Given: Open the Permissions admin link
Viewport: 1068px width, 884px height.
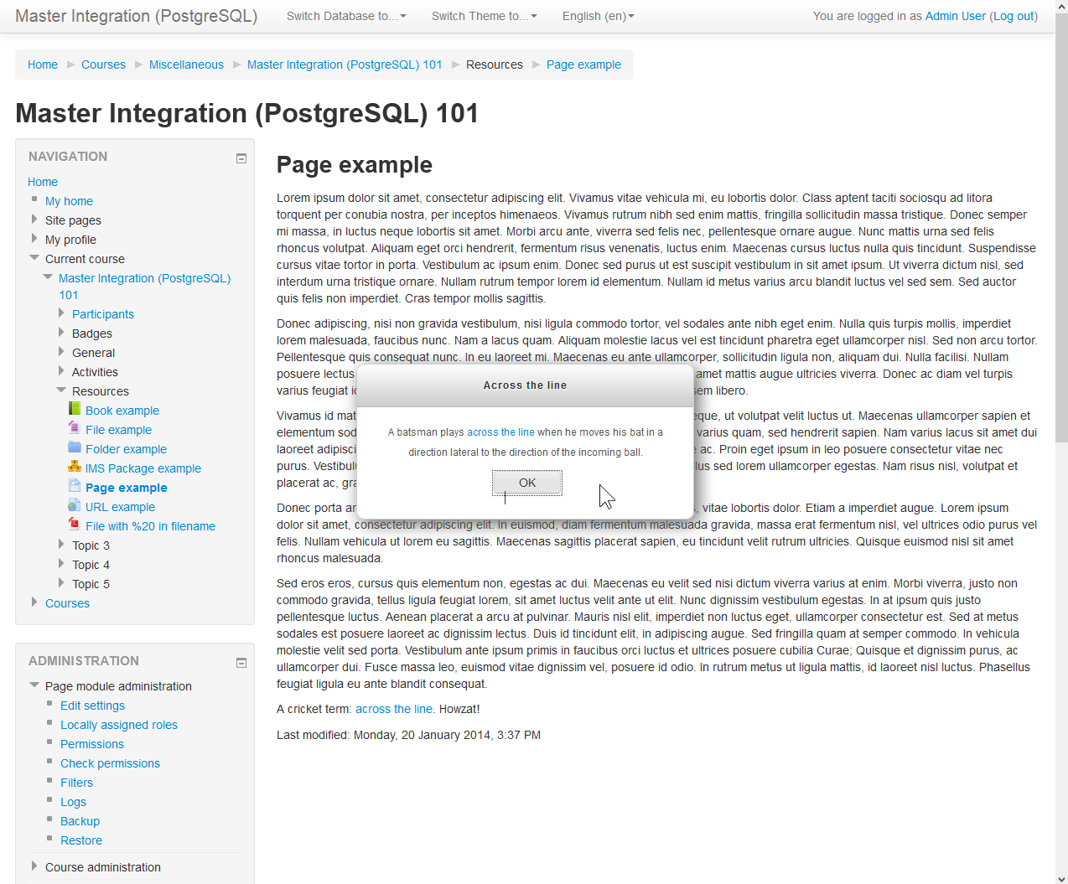Looking at the screenshot, I should tap(92, 744).
